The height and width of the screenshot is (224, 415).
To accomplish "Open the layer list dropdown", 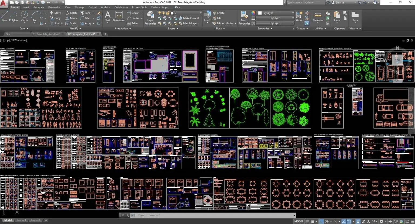I will pyautogui.click(x=200, y=13).
